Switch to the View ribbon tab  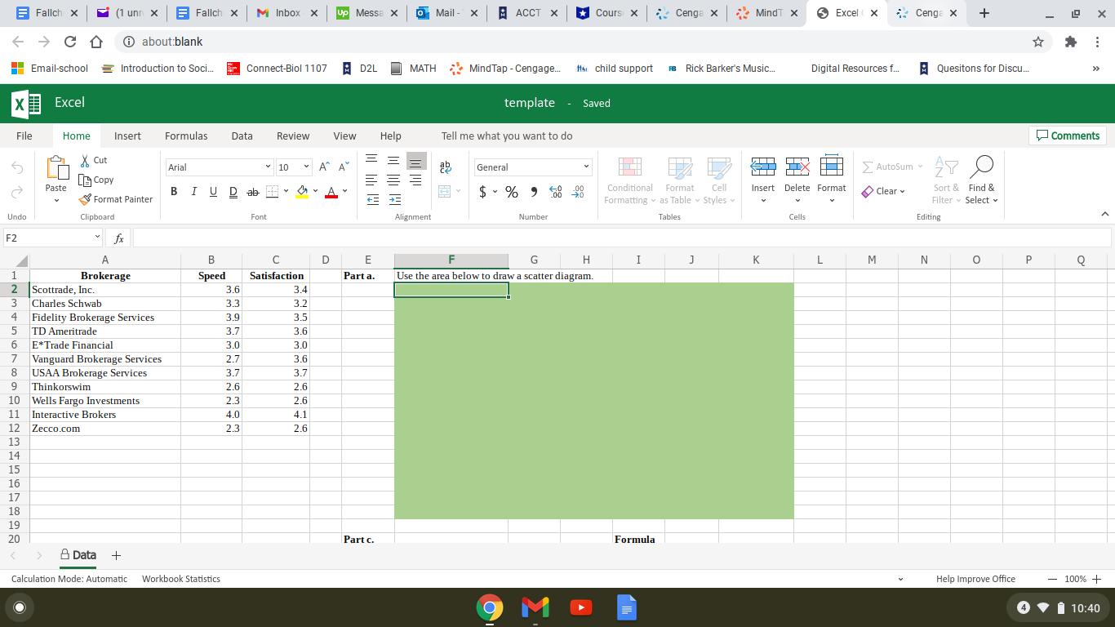[x=344, y=136]
